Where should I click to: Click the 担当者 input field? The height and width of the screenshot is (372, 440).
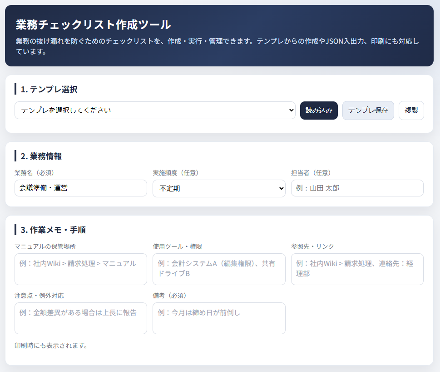(x=357, y=188)
